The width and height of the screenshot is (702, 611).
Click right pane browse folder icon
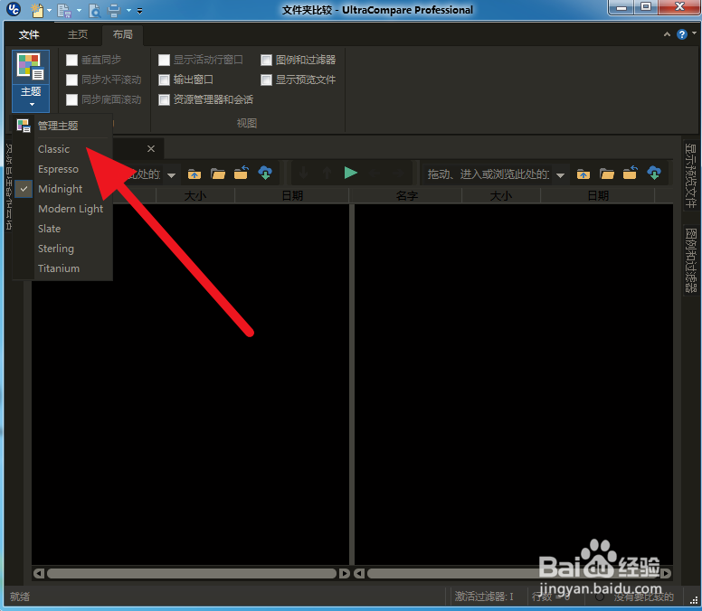pyautogui.click(x=607, y=174)
